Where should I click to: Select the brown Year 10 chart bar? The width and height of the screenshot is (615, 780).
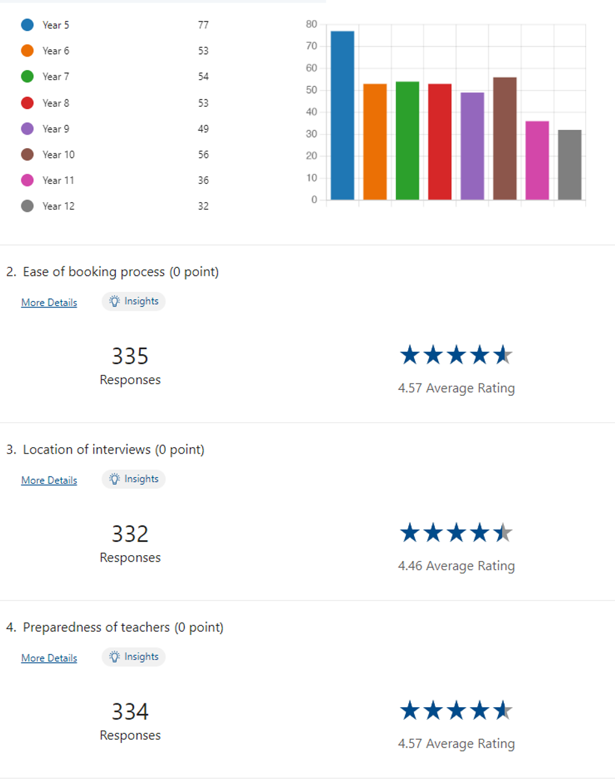point(505,138)
